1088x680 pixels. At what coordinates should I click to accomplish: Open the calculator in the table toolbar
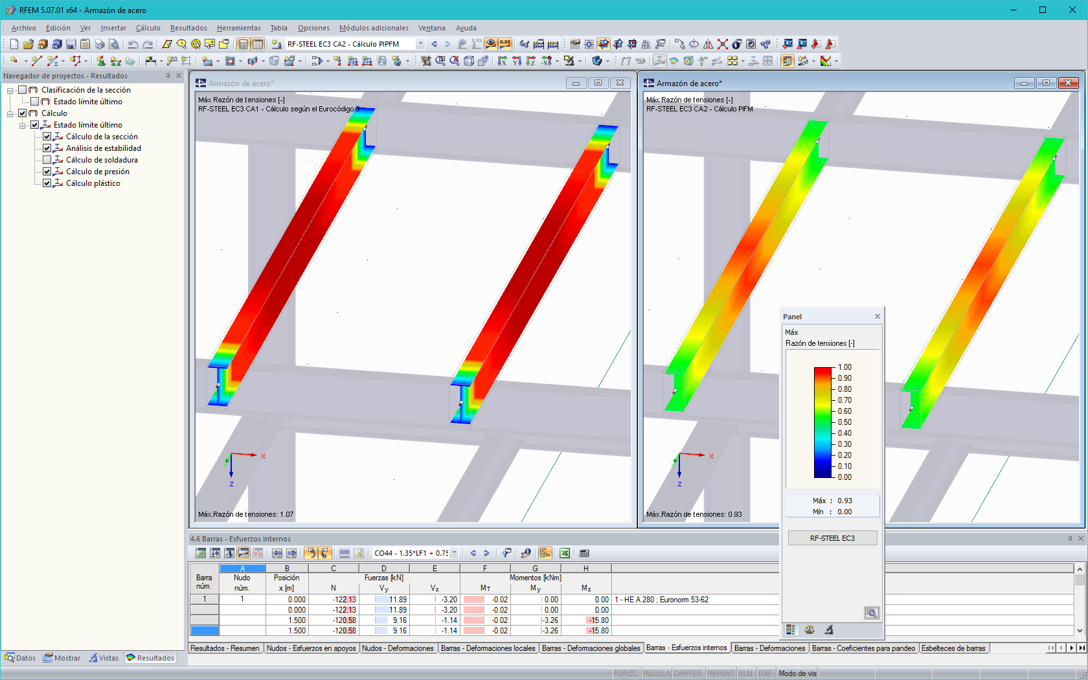584,553
